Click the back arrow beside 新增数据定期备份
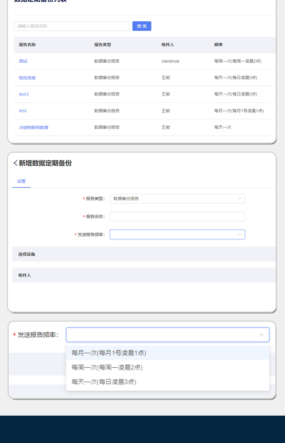The height and width of the screenshot is (443, 285). [x=15, y=163]
